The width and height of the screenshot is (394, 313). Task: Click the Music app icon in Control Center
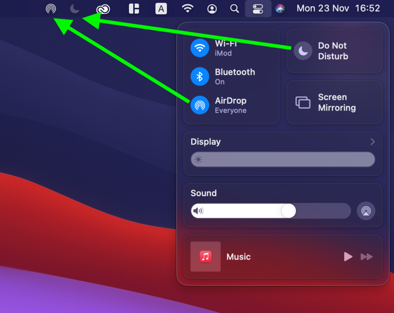(205, 257)
